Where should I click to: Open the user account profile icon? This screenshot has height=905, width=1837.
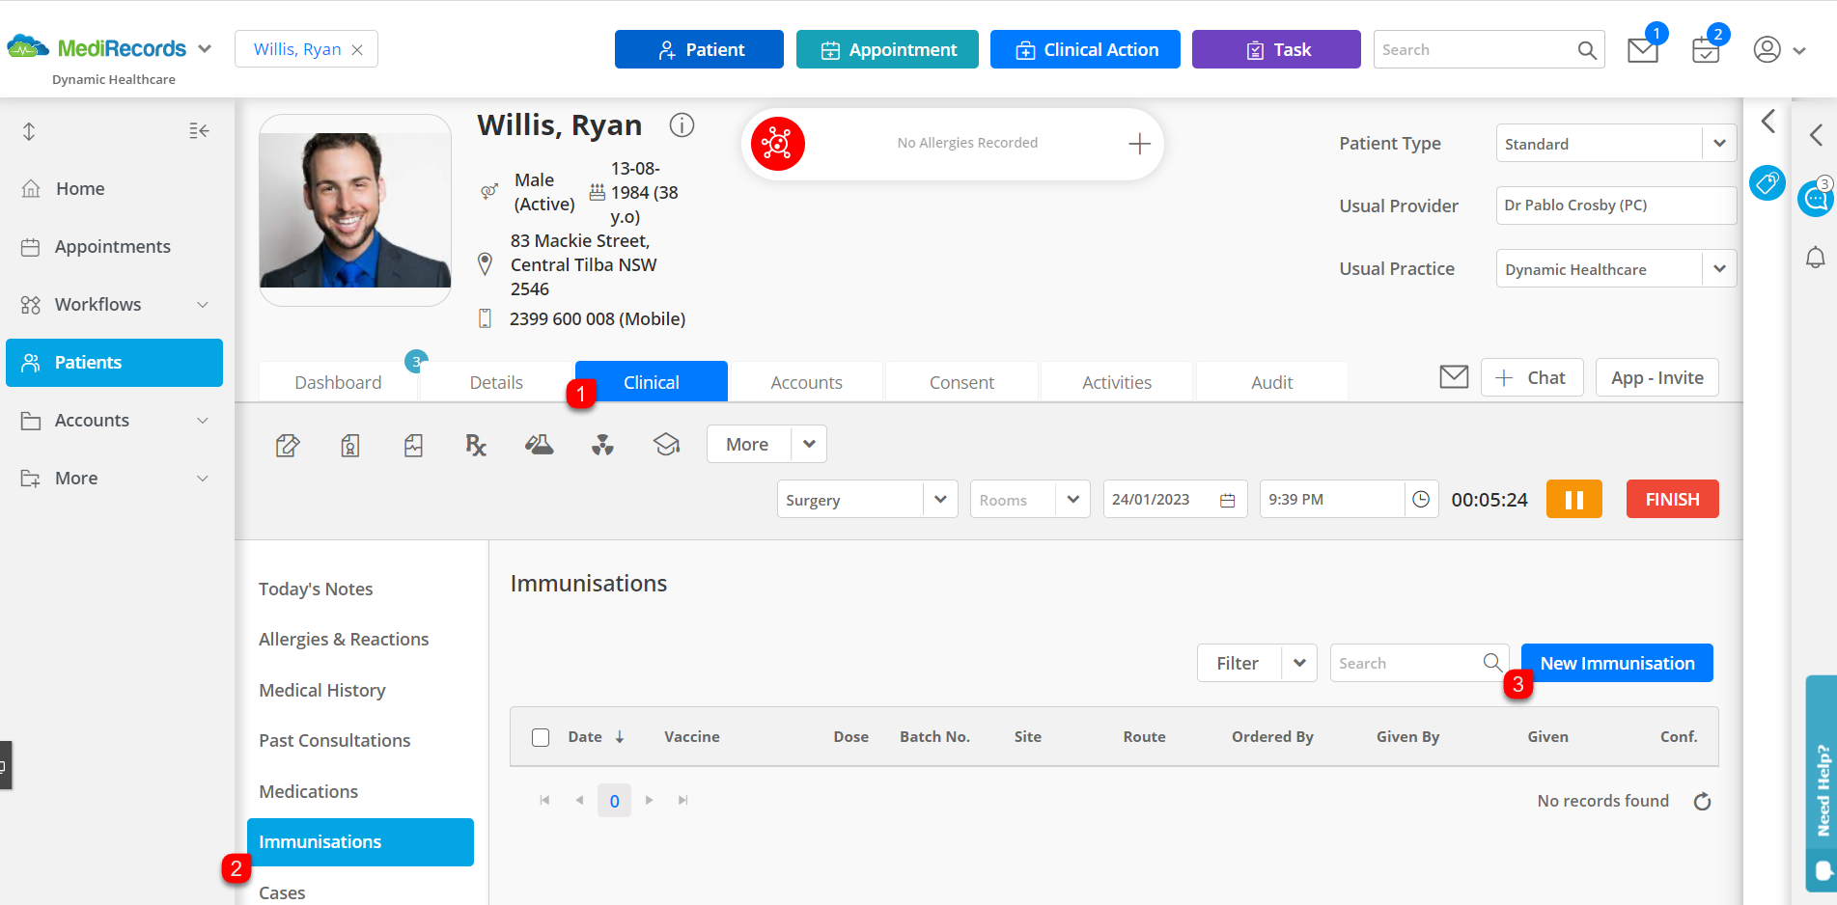[1767, 49]
